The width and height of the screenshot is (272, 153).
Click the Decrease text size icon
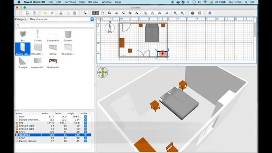point(153,13)
